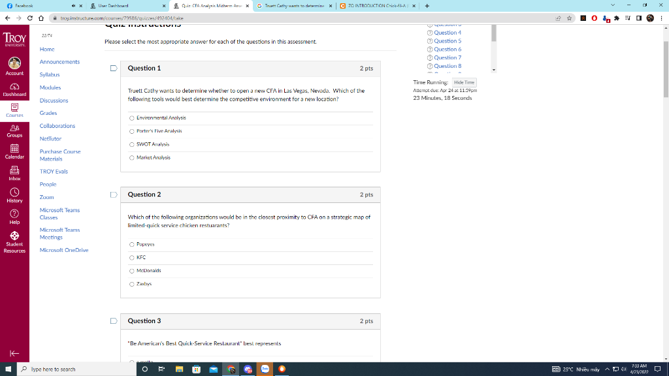Screen dimensions: 669x376
Task: Open the Account profile in Canvas sidebar
Action: point(14,67)
